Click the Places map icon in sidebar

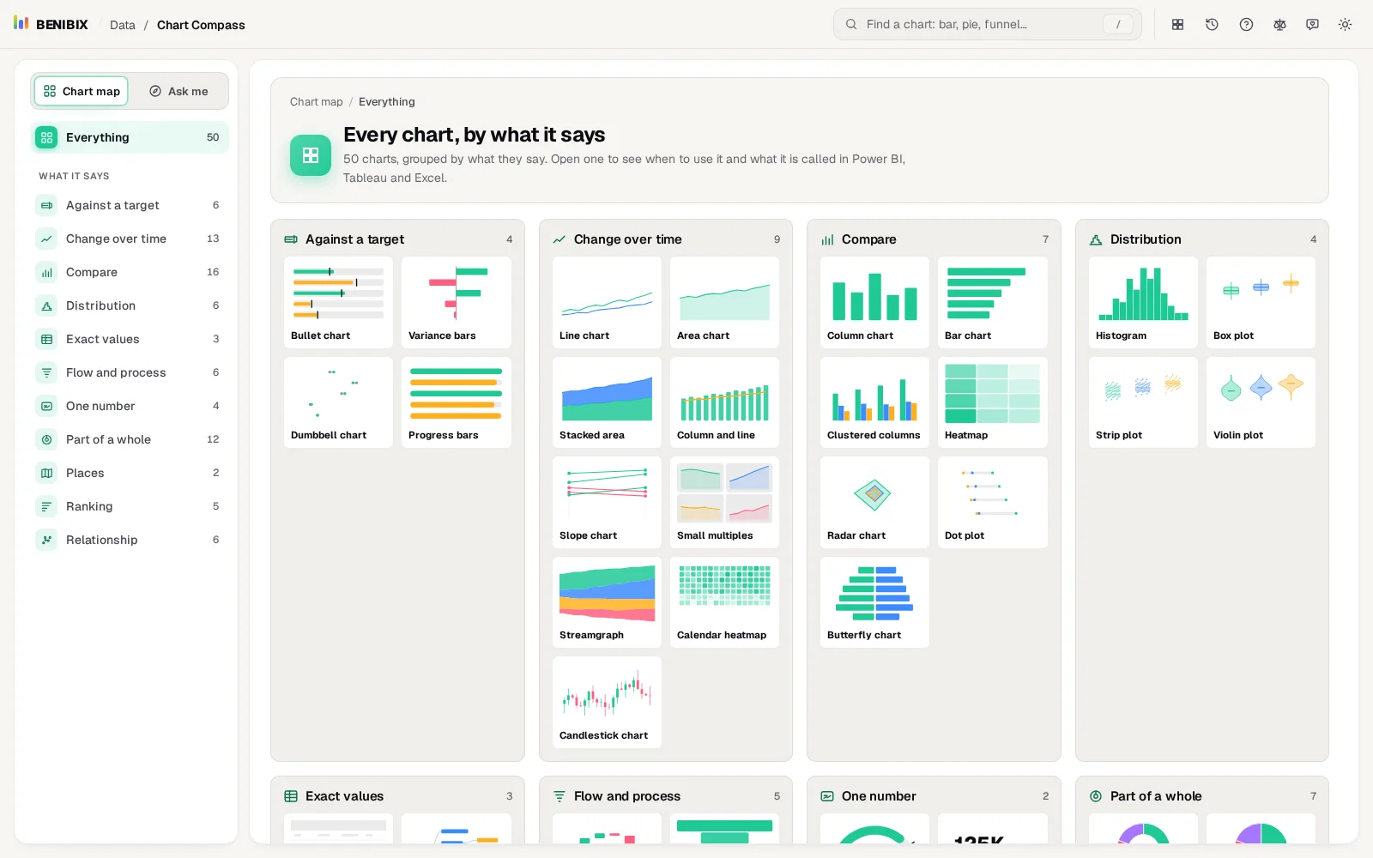tap(46, 473)
